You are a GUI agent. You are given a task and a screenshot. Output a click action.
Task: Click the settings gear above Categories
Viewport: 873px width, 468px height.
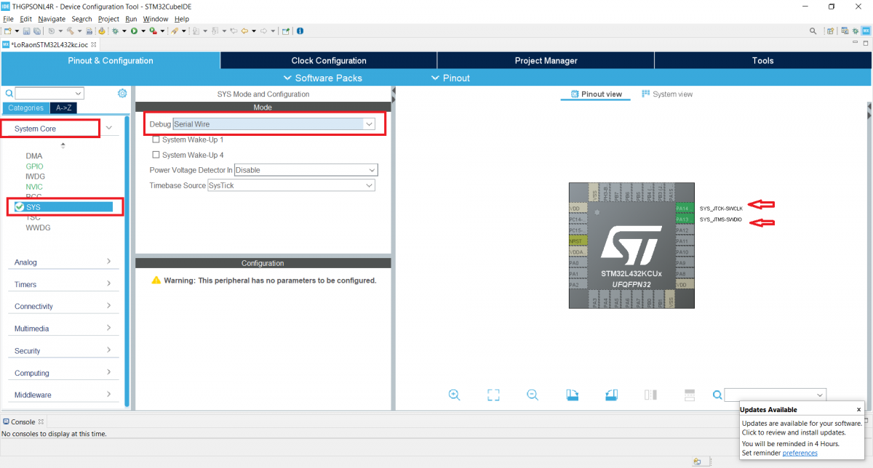pyautogui.click(x=122, y=93)
